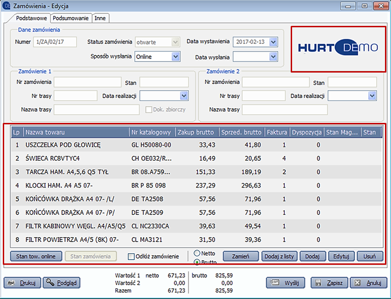
Task: Sort by Sprzed. brutto column header
Action: (242, 132)
